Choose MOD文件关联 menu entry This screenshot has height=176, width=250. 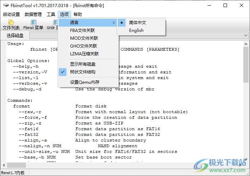88,38
